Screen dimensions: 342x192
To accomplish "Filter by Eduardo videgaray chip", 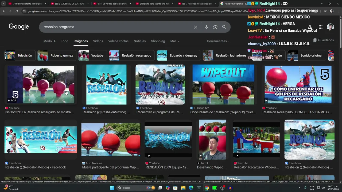I will point(178,55).
